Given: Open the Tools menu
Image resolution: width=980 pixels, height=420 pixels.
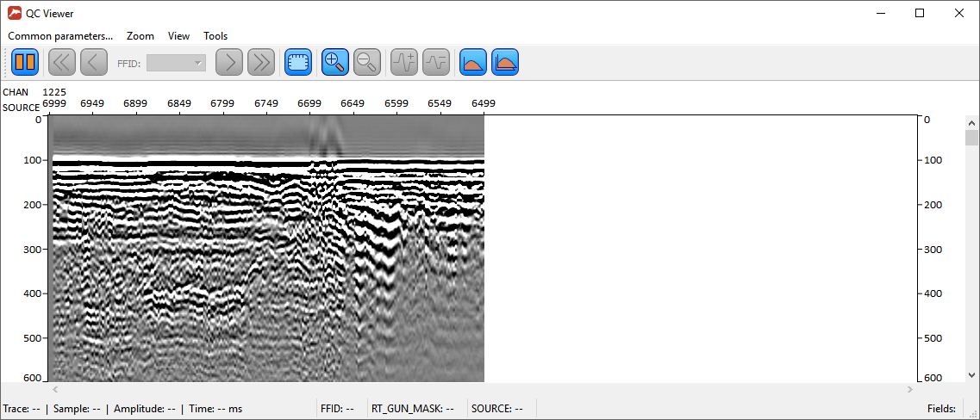Looking at the screenshot, I should pos(215,36).
